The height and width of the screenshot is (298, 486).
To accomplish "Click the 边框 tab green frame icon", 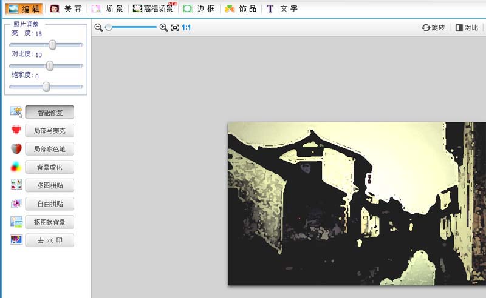I will [x=188, y=8].
